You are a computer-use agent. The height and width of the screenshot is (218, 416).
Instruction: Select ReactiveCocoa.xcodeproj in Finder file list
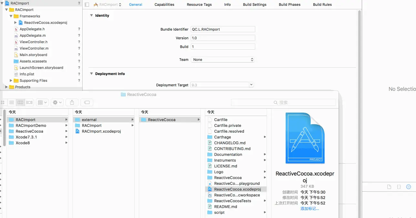pyautogui.click(x=236, y=189)
